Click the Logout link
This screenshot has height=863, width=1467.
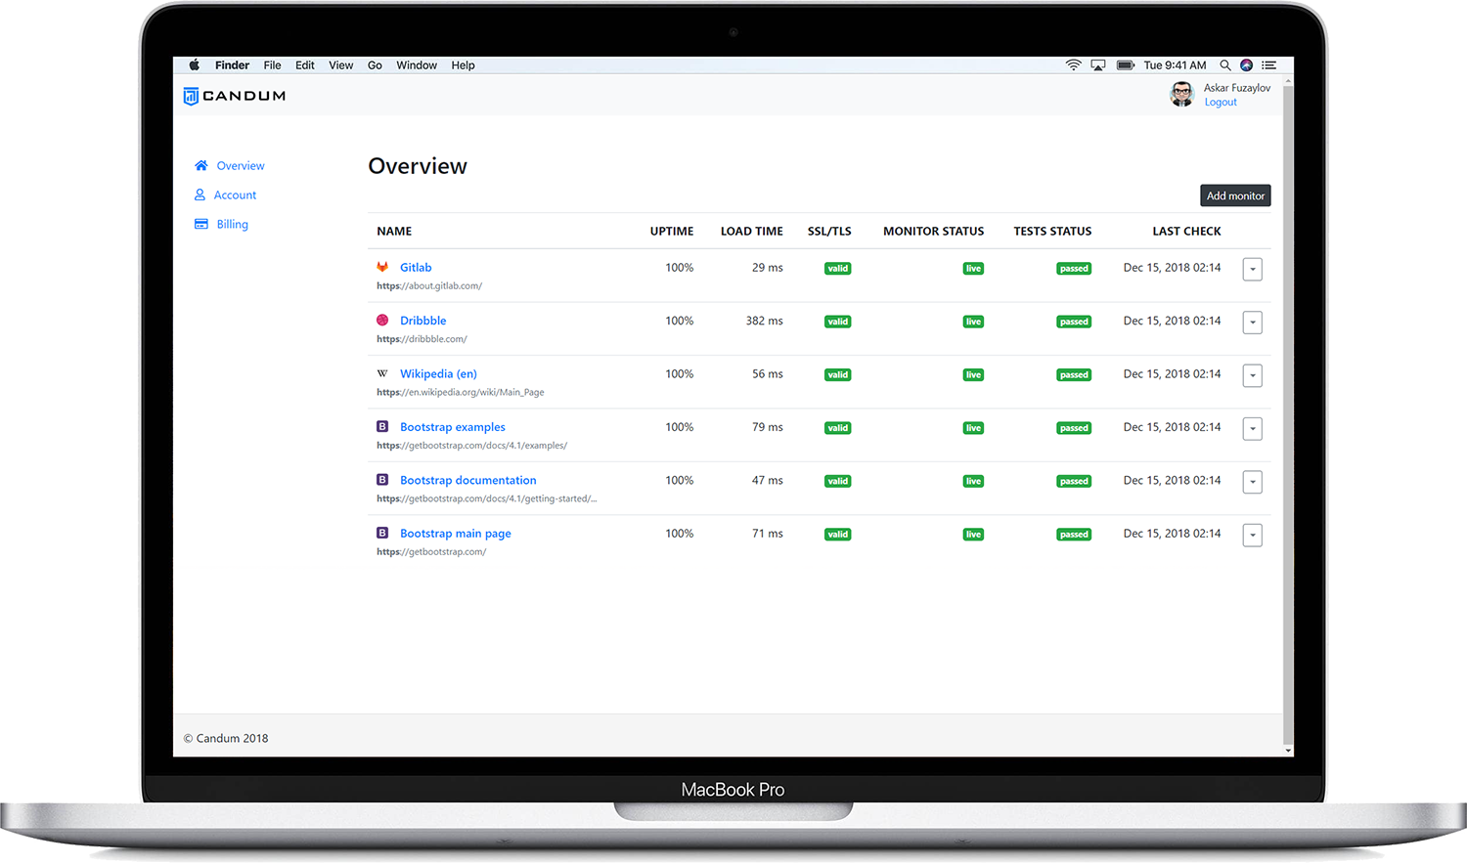coord(1221,103)
